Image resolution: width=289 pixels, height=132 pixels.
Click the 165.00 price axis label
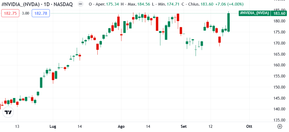coord(279,54)
